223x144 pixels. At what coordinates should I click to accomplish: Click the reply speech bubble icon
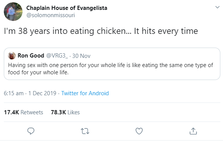point(31,131)
